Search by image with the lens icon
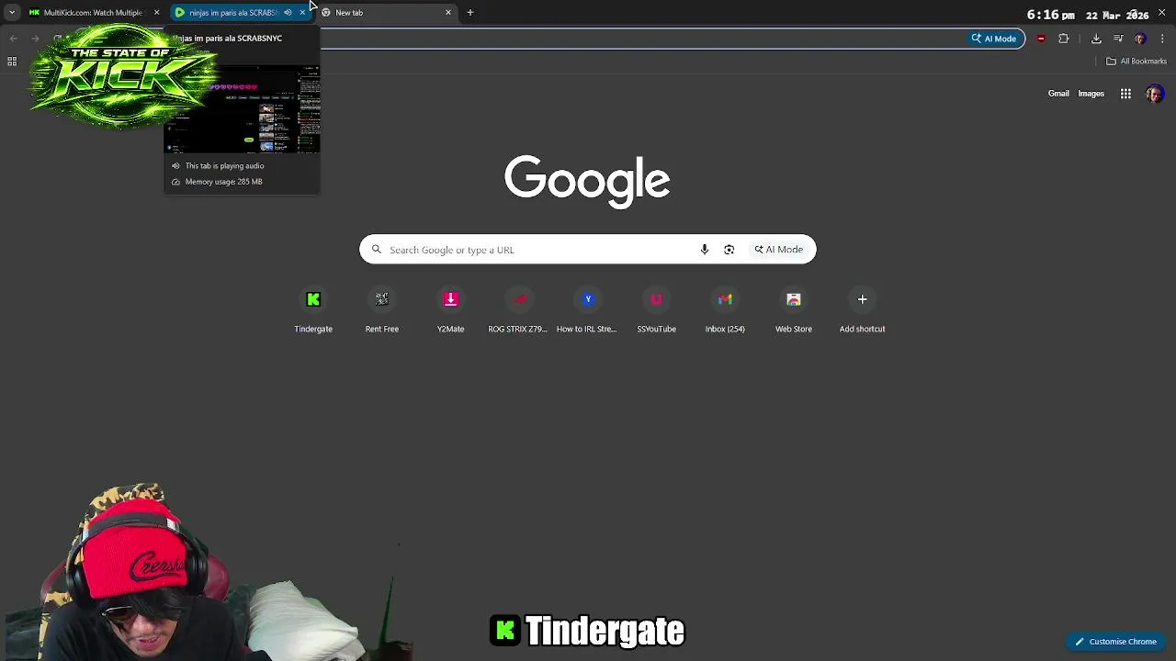The image size is (1176, 661). pyautogui.click(x=729, y=250)
